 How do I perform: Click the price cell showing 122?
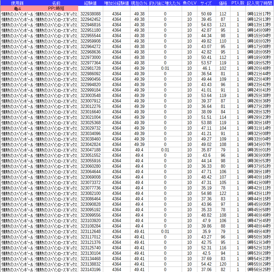click(x=223, y=193)
